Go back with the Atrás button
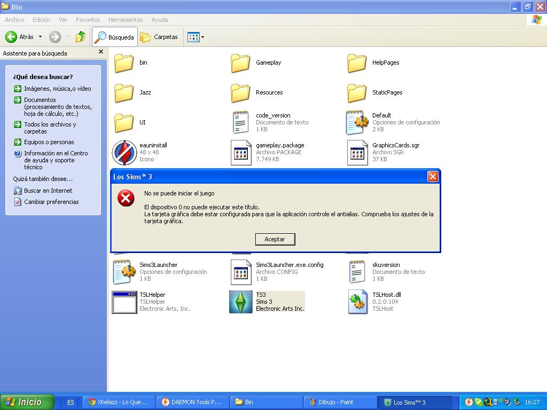 tap(20, 37)
